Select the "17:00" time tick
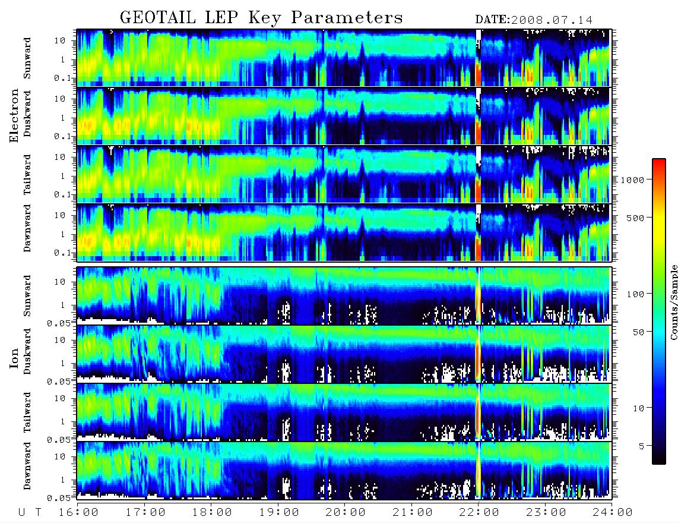 (145, 513)
